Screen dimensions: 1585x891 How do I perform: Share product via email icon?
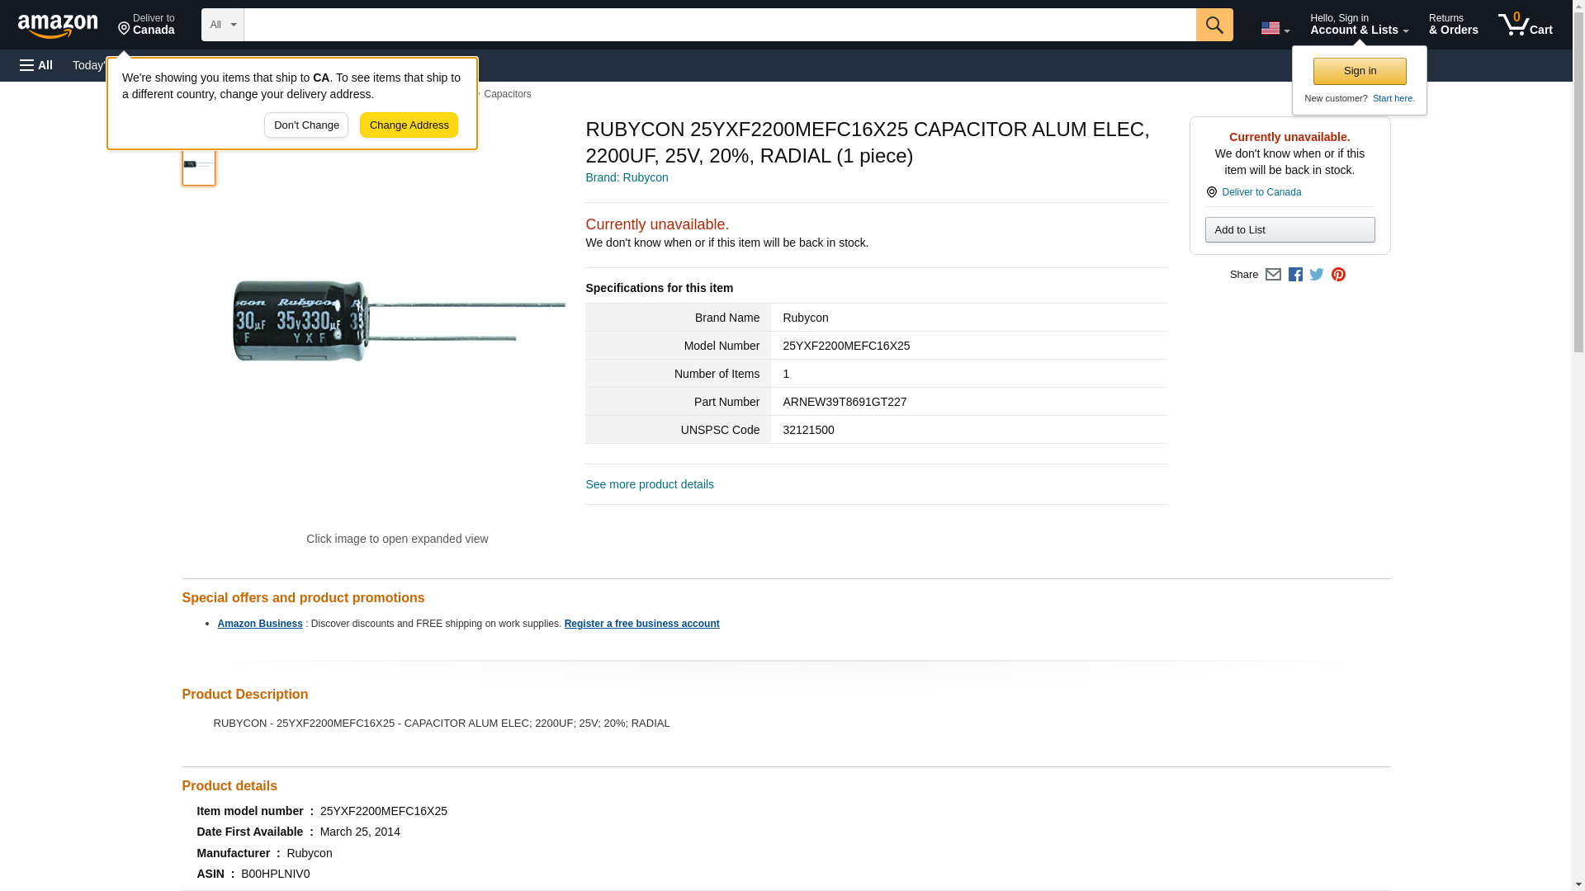1273,275
